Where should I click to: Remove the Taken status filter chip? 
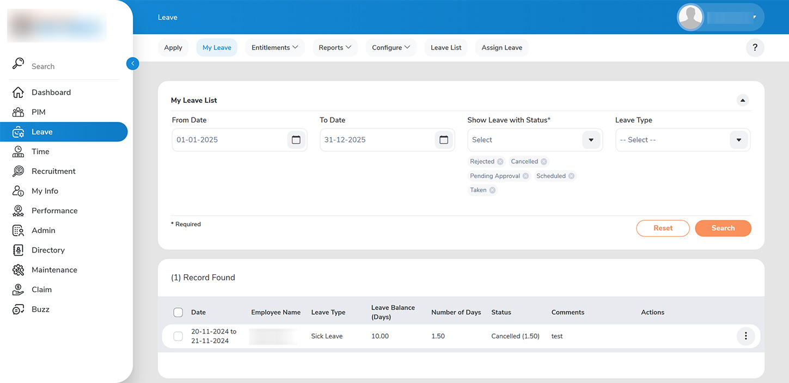(x=492, y=190)
